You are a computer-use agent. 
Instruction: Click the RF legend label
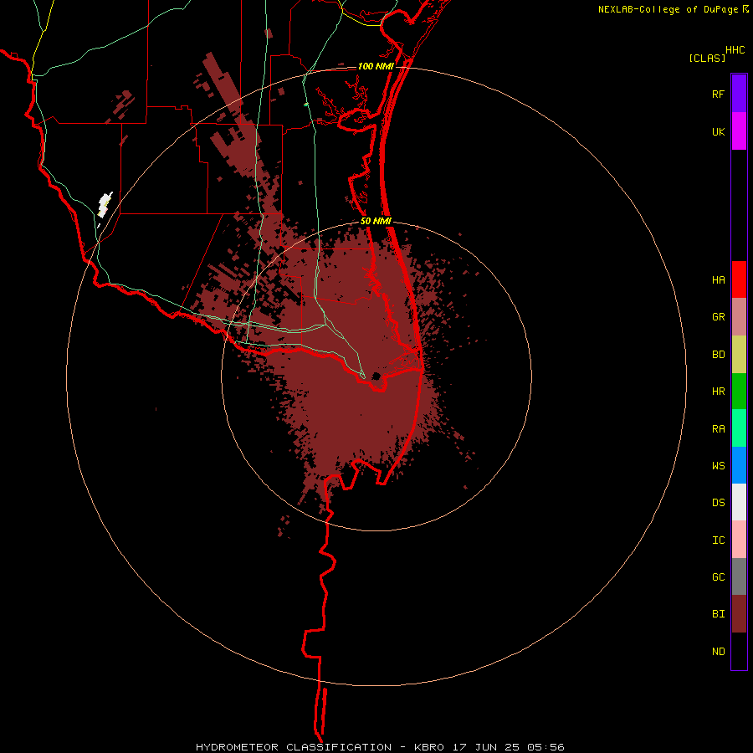pos(718,94)
